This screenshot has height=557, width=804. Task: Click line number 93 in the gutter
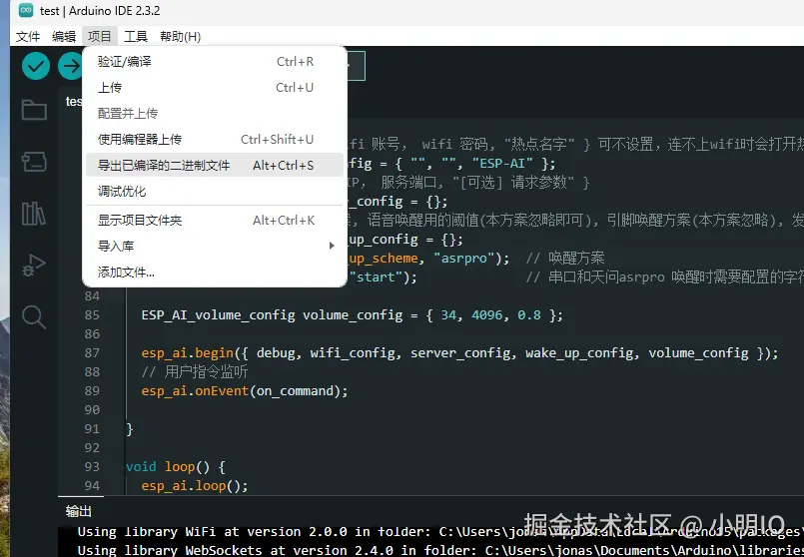coord(92,466)
